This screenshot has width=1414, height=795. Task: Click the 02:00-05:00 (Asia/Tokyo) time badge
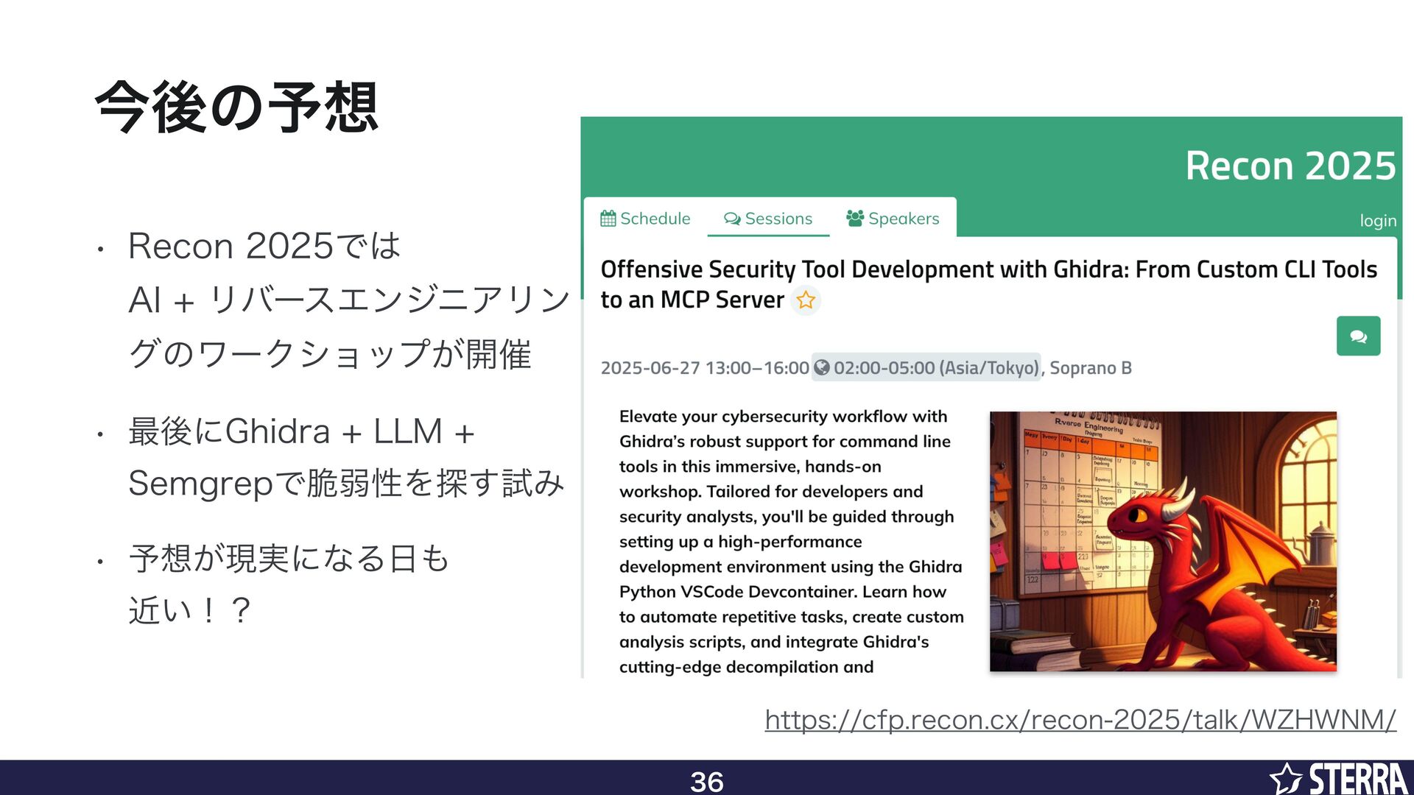(926, 367)
